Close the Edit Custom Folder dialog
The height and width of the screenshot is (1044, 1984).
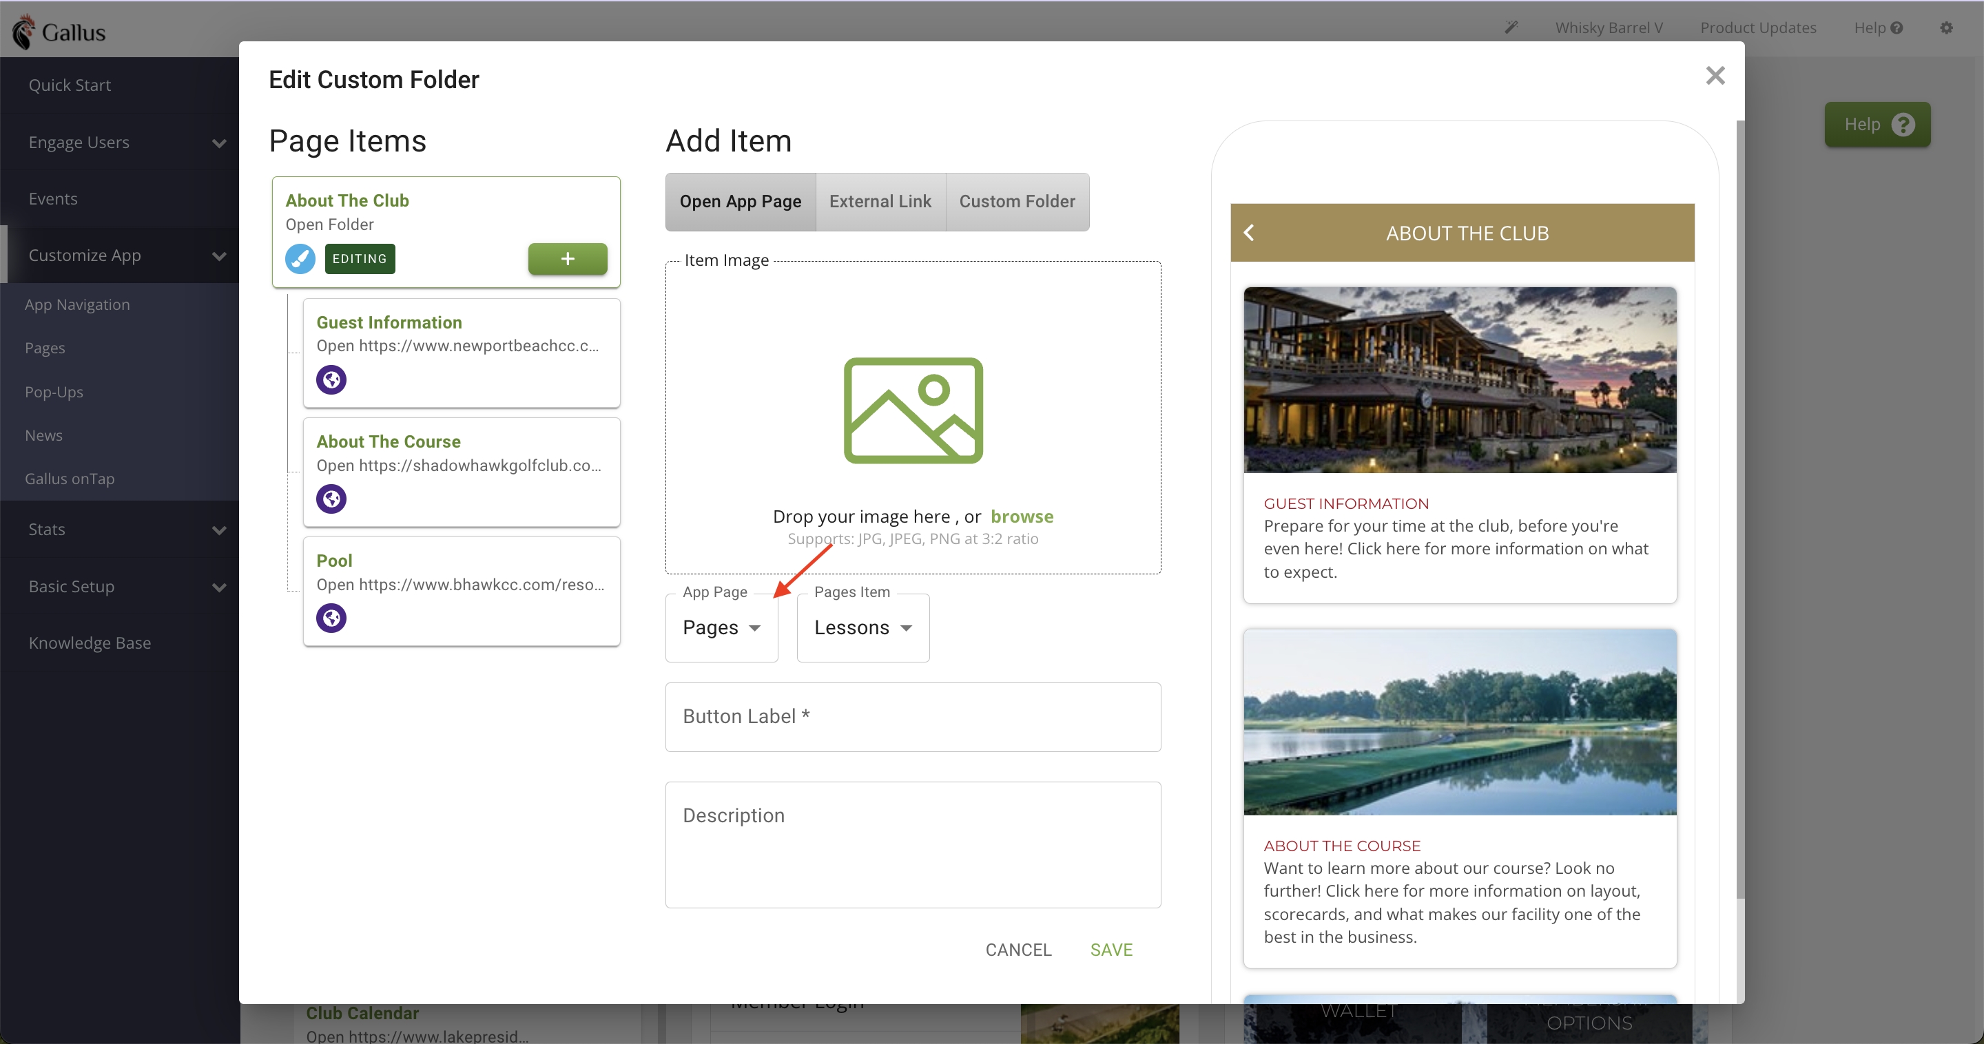(1715, 76)
